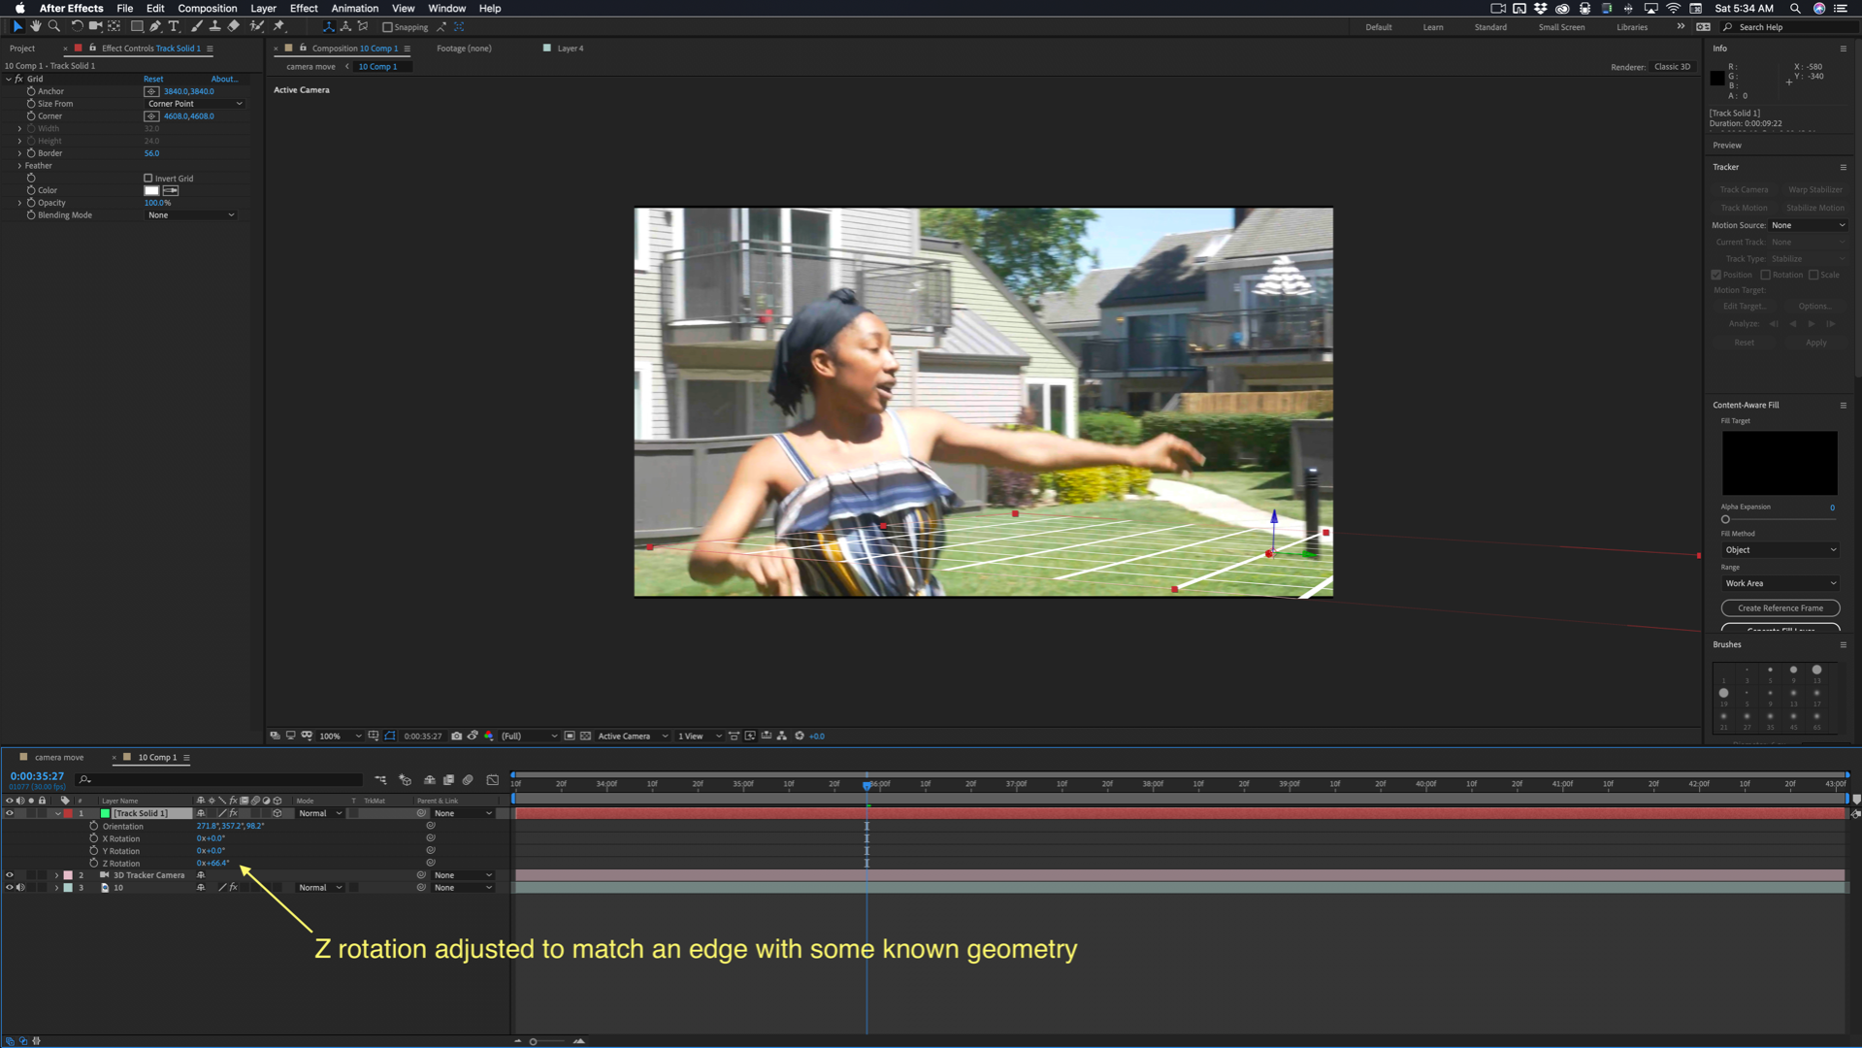1862x1048 pixels.
Task: Click the Color eyedropper in Grid effect
Action: (171, 190)
